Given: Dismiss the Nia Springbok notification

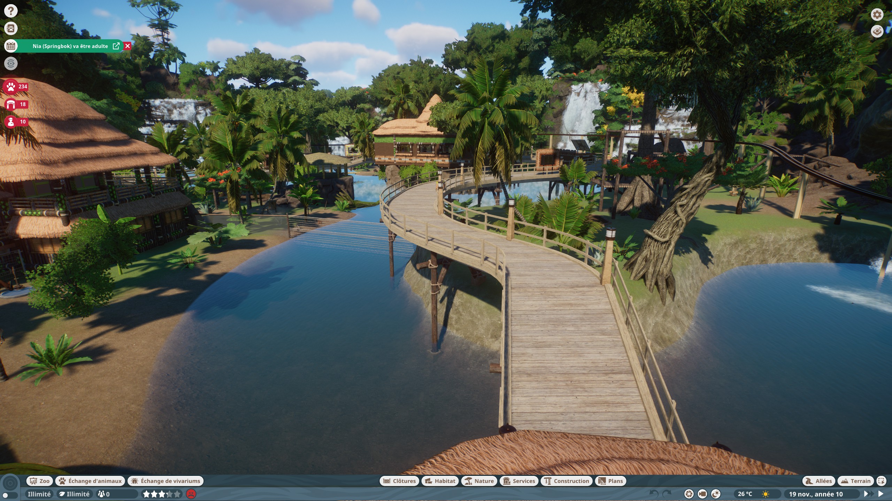Looking at the screenshot, I should tap(128, 46).
